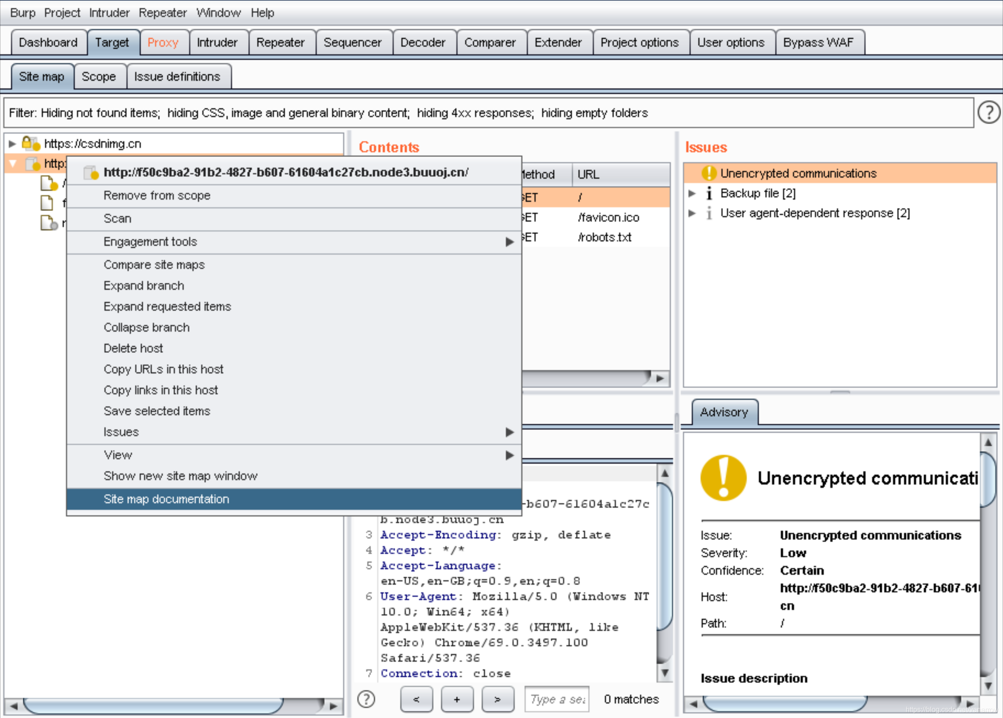The image size is (1003, 718).
Task: Click Copy URLs in this host option
Action: (162, 368)
